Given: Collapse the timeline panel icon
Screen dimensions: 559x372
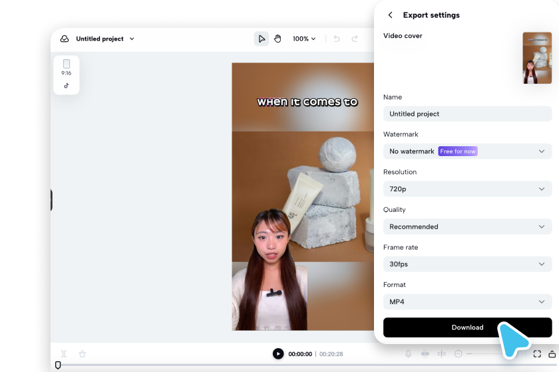Looking at the screenshot, I should pyautogui.click(x=552, y=354).
